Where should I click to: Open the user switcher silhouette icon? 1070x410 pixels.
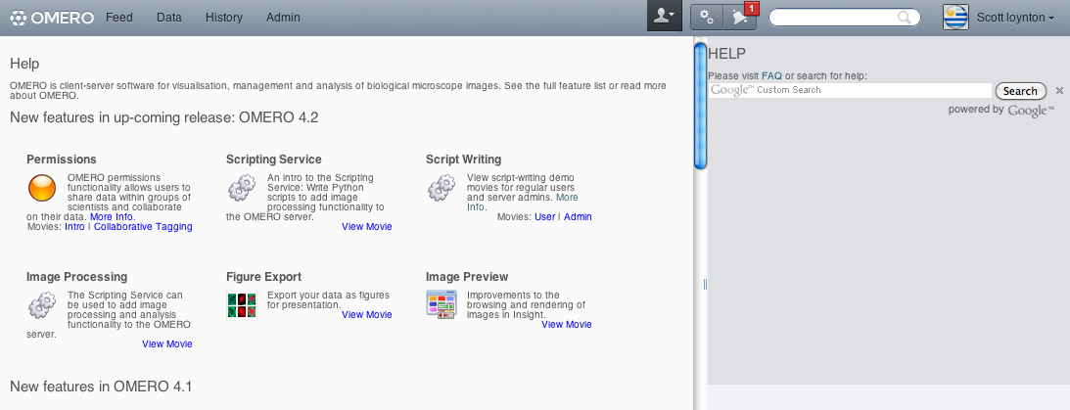(664, 17)
